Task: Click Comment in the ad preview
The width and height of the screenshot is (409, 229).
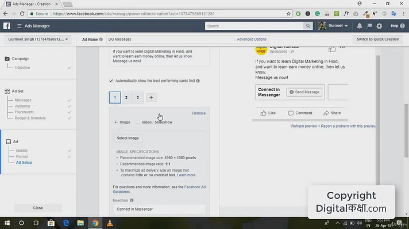Action: [x=300, y=113]
